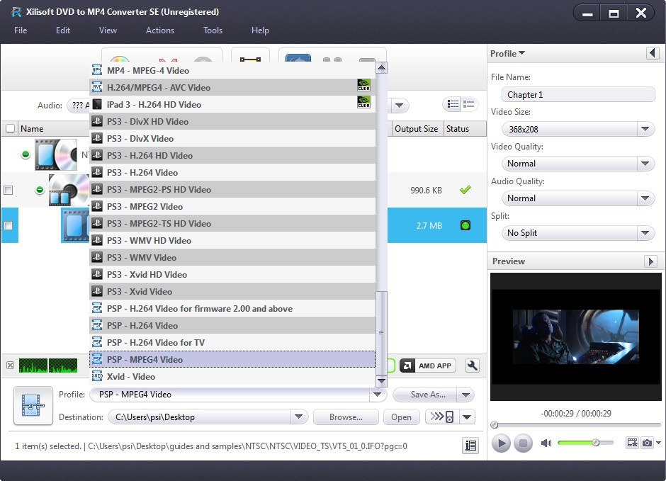The image size is (666, 481).
Task: Click the transfer to device icon
Action: click(441, 417)
